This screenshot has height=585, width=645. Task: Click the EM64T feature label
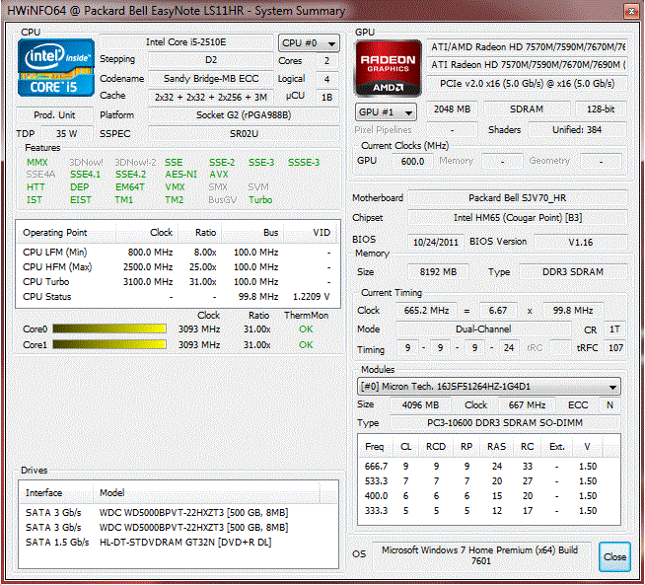pyautogui.click(x=129, y=187)
